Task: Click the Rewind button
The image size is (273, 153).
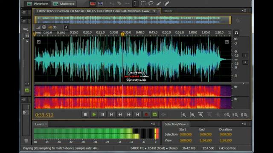Action: click(x=120, y=114)
